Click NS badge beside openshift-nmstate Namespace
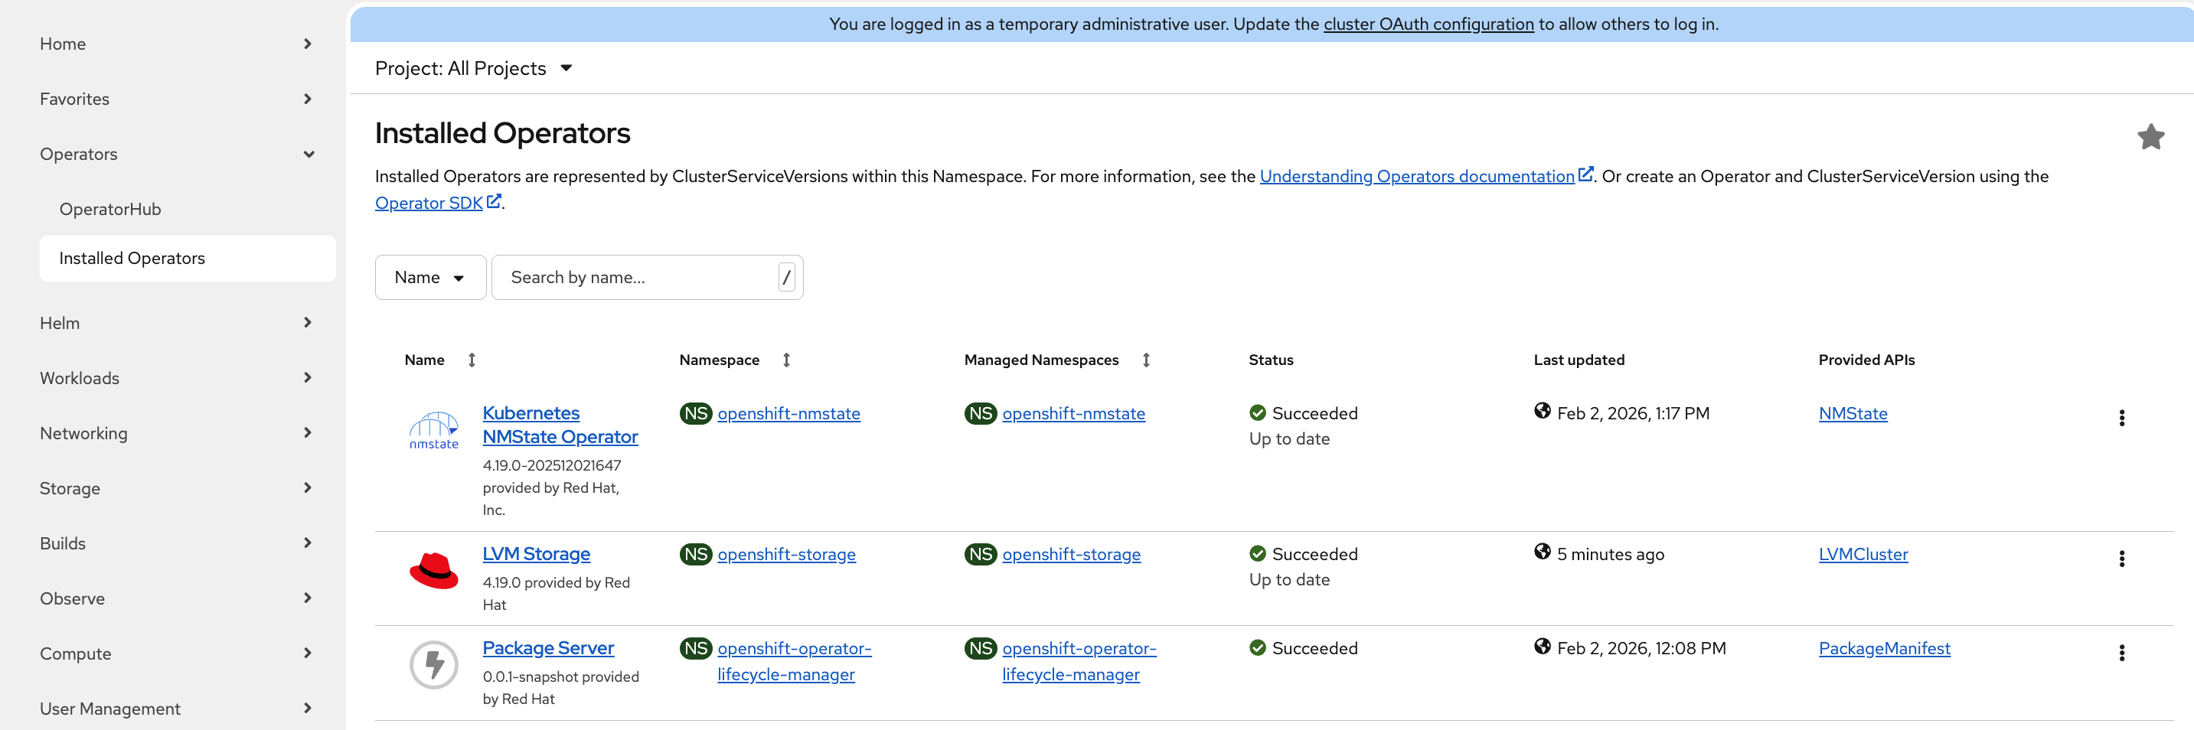 [x=696, y=413]
